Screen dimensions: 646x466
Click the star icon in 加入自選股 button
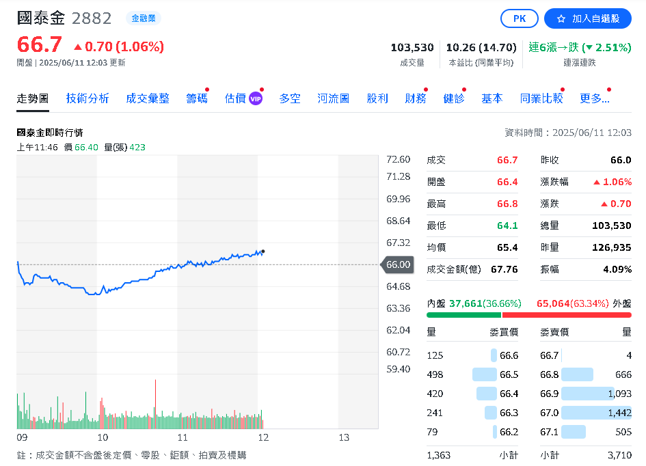pyautogui.click(x=561, y=19)
